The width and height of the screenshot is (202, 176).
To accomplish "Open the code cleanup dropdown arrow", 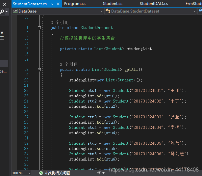I will point(103,173).
